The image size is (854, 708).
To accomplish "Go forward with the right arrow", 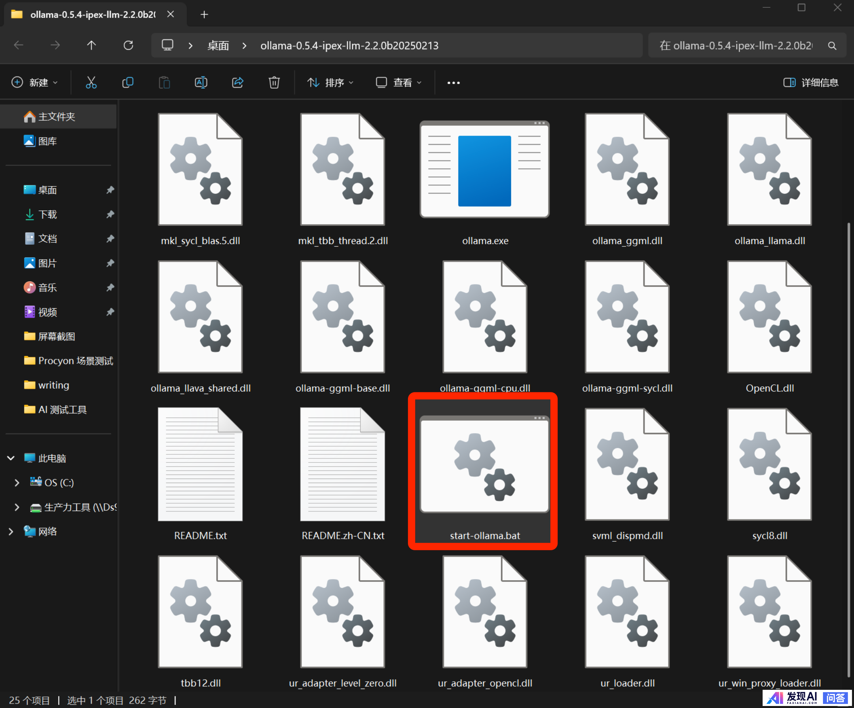I will click(55, 45).
